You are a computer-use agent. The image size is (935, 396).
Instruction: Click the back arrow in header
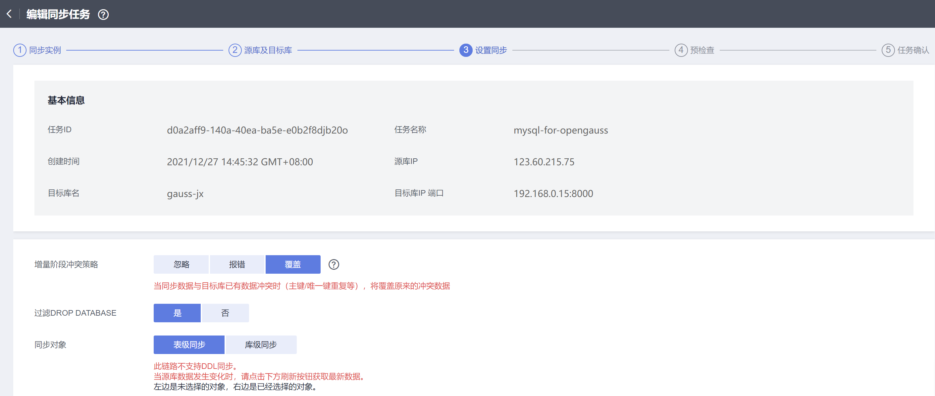9,14
